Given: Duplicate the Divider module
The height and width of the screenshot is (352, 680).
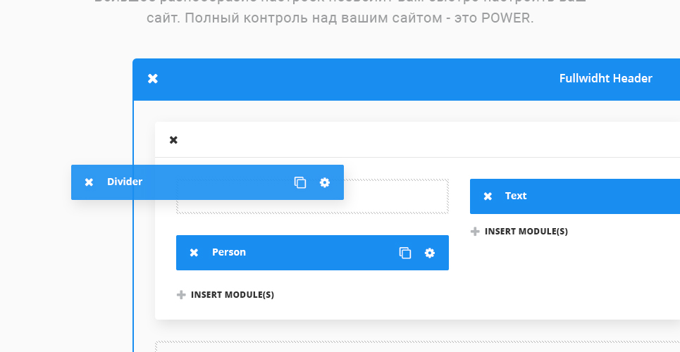Looking at the screenshot, I should 300,182.
